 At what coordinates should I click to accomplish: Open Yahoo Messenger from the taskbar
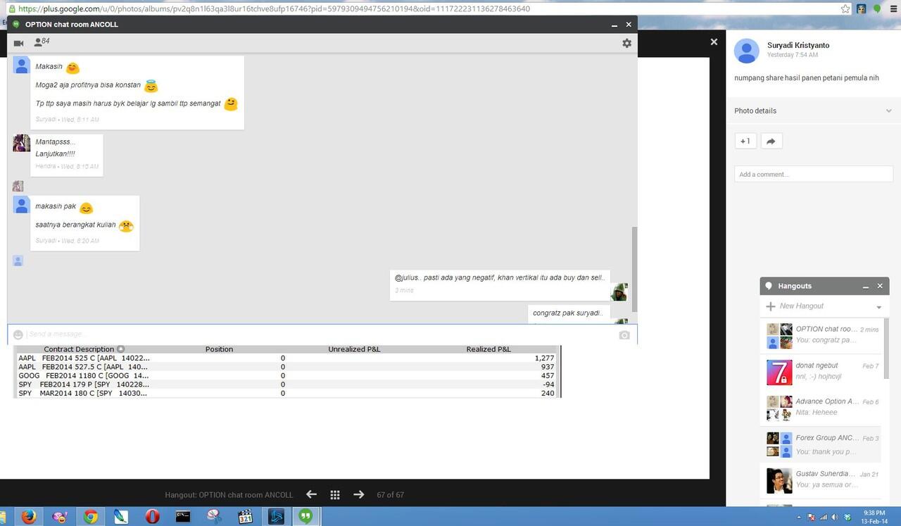click(x=60, y=517)
